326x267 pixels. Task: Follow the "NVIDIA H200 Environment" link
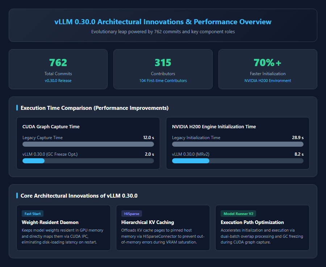268,81
